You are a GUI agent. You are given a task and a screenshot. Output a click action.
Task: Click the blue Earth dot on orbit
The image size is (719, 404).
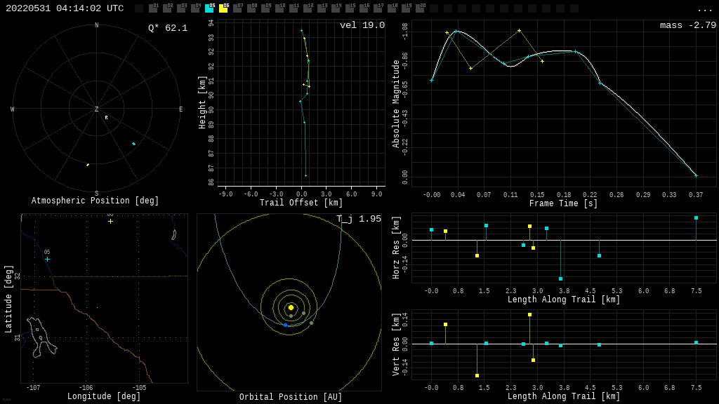[285, 325]
